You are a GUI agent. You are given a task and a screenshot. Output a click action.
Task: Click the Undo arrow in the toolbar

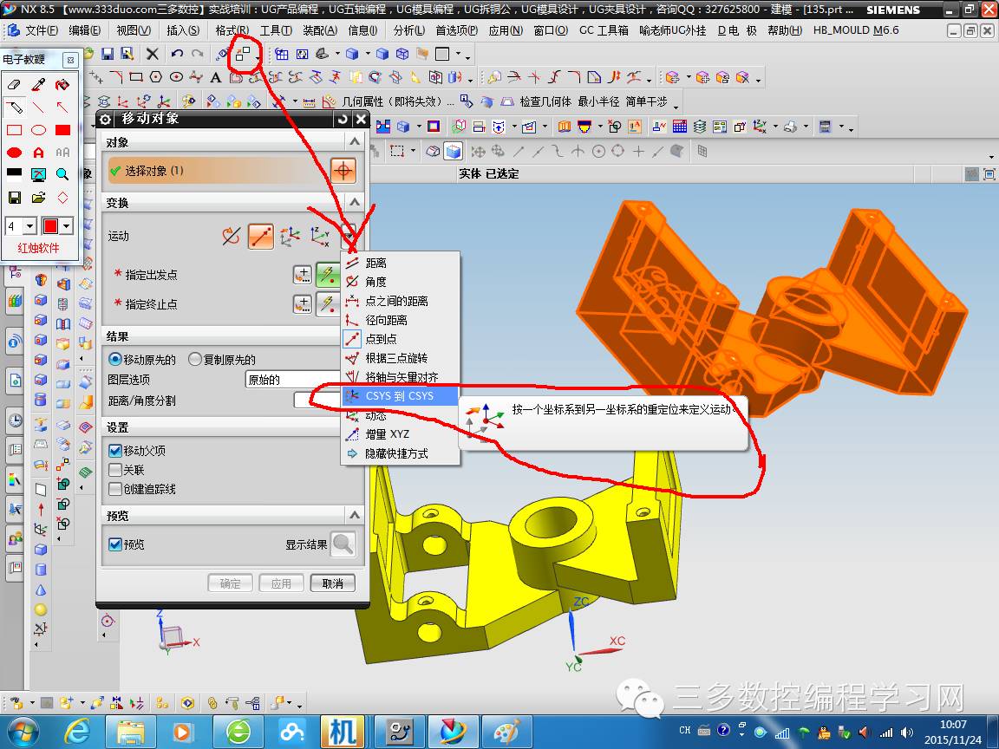coord(177,54)
